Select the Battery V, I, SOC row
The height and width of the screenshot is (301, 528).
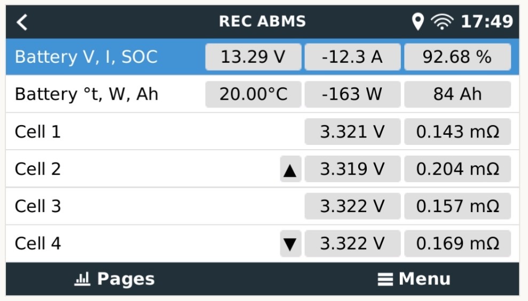click(x=262, y=57)
